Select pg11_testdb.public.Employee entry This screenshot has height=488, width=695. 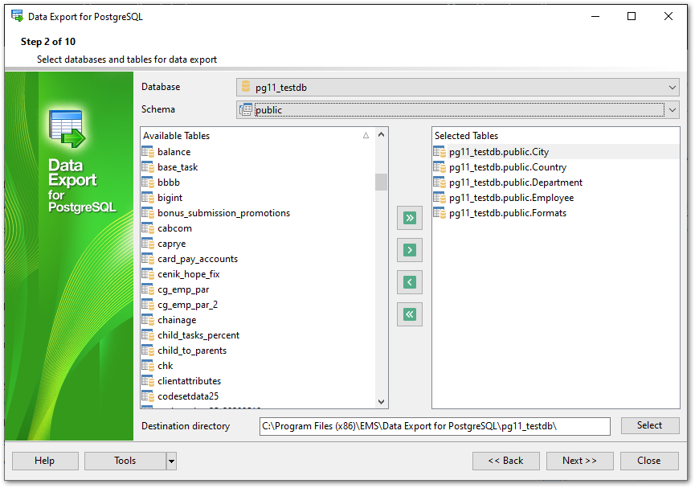click(512, 198)
